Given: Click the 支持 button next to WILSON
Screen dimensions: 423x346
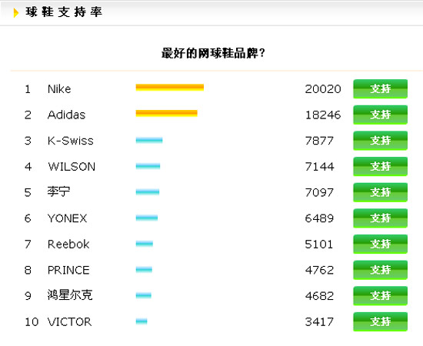Looking at the screenshot, I should tap(380, 166).
